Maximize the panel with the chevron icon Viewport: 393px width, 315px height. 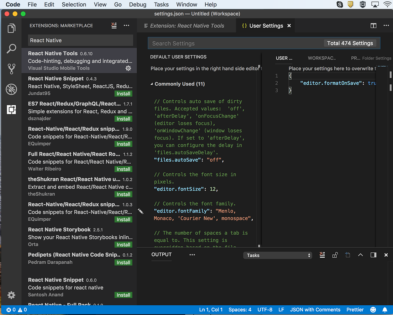click(x=361, y=255)
